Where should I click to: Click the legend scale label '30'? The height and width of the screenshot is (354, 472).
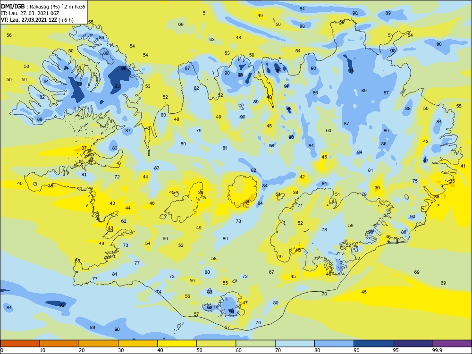click(x=121, y=350)
